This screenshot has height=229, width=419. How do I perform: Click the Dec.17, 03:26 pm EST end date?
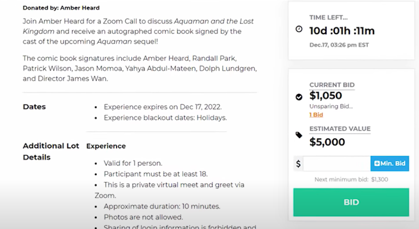[x=339, y=45]
